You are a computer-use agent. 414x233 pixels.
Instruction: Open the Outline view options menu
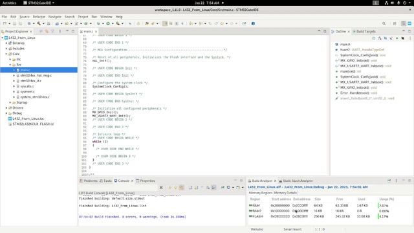point(410,38)
